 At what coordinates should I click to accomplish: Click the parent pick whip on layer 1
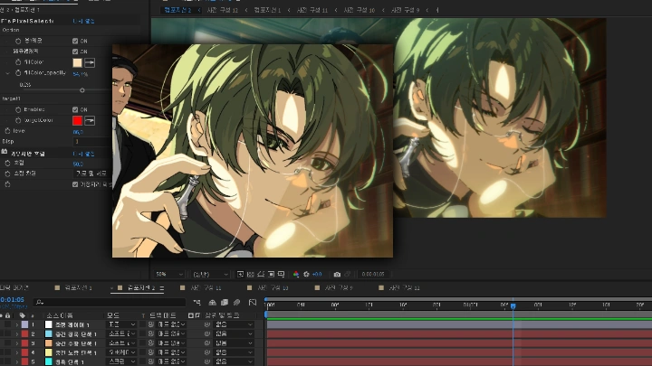click(x=207, y=324)
